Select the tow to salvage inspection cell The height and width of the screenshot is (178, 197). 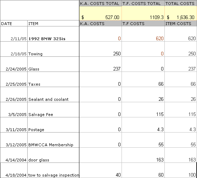53,170
